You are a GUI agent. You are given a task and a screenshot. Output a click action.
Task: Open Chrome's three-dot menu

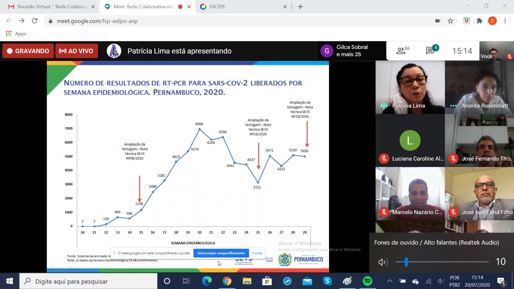(505, 21)
